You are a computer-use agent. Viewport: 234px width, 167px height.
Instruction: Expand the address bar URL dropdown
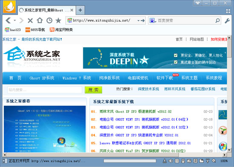coord(138,20)
